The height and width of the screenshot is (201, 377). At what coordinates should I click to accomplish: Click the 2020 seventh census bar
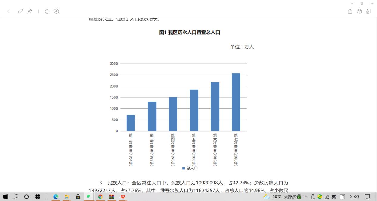(x=236, y=102)
